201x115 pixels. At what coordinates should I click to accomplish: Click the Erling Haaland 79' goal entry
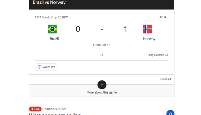(157, 55)
